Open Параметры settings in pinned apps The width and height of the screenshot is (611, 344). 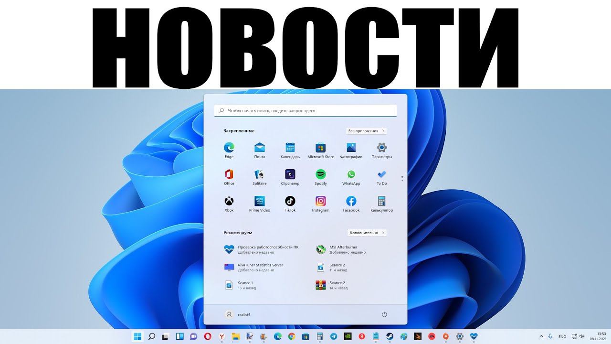click(382, 150)
